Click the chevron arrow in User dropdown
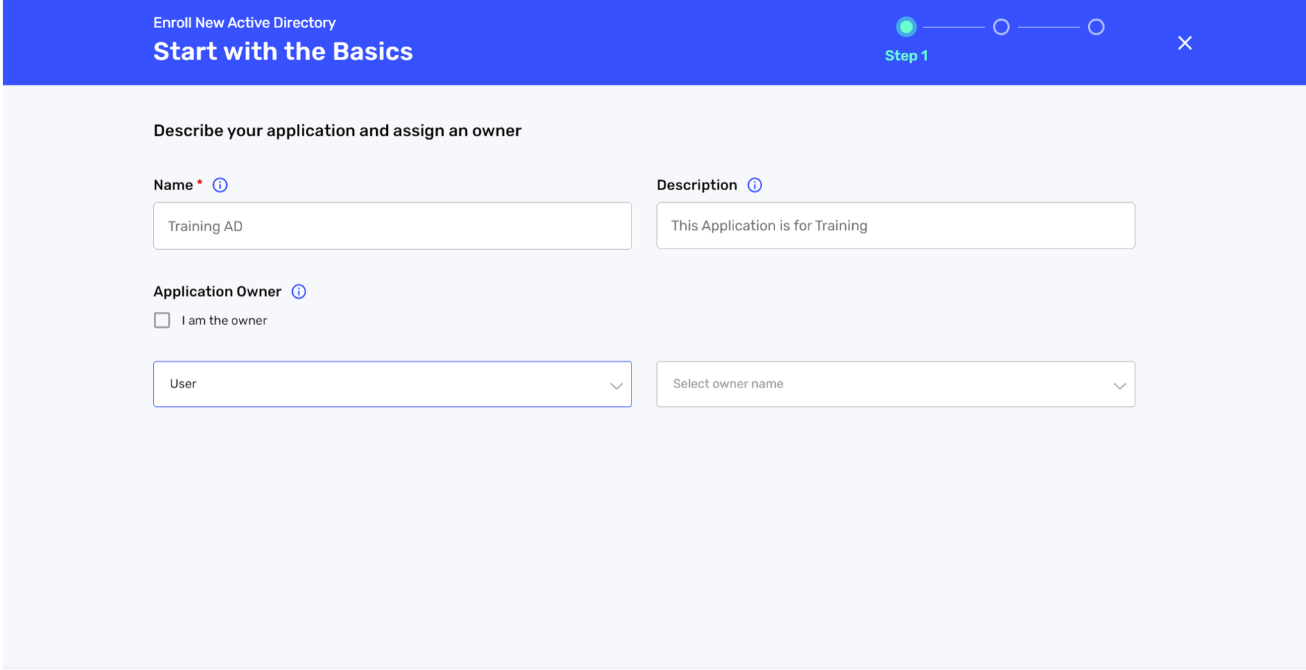Image resolution: width=1306 pixels, height=670 pixels. [616, 386]
